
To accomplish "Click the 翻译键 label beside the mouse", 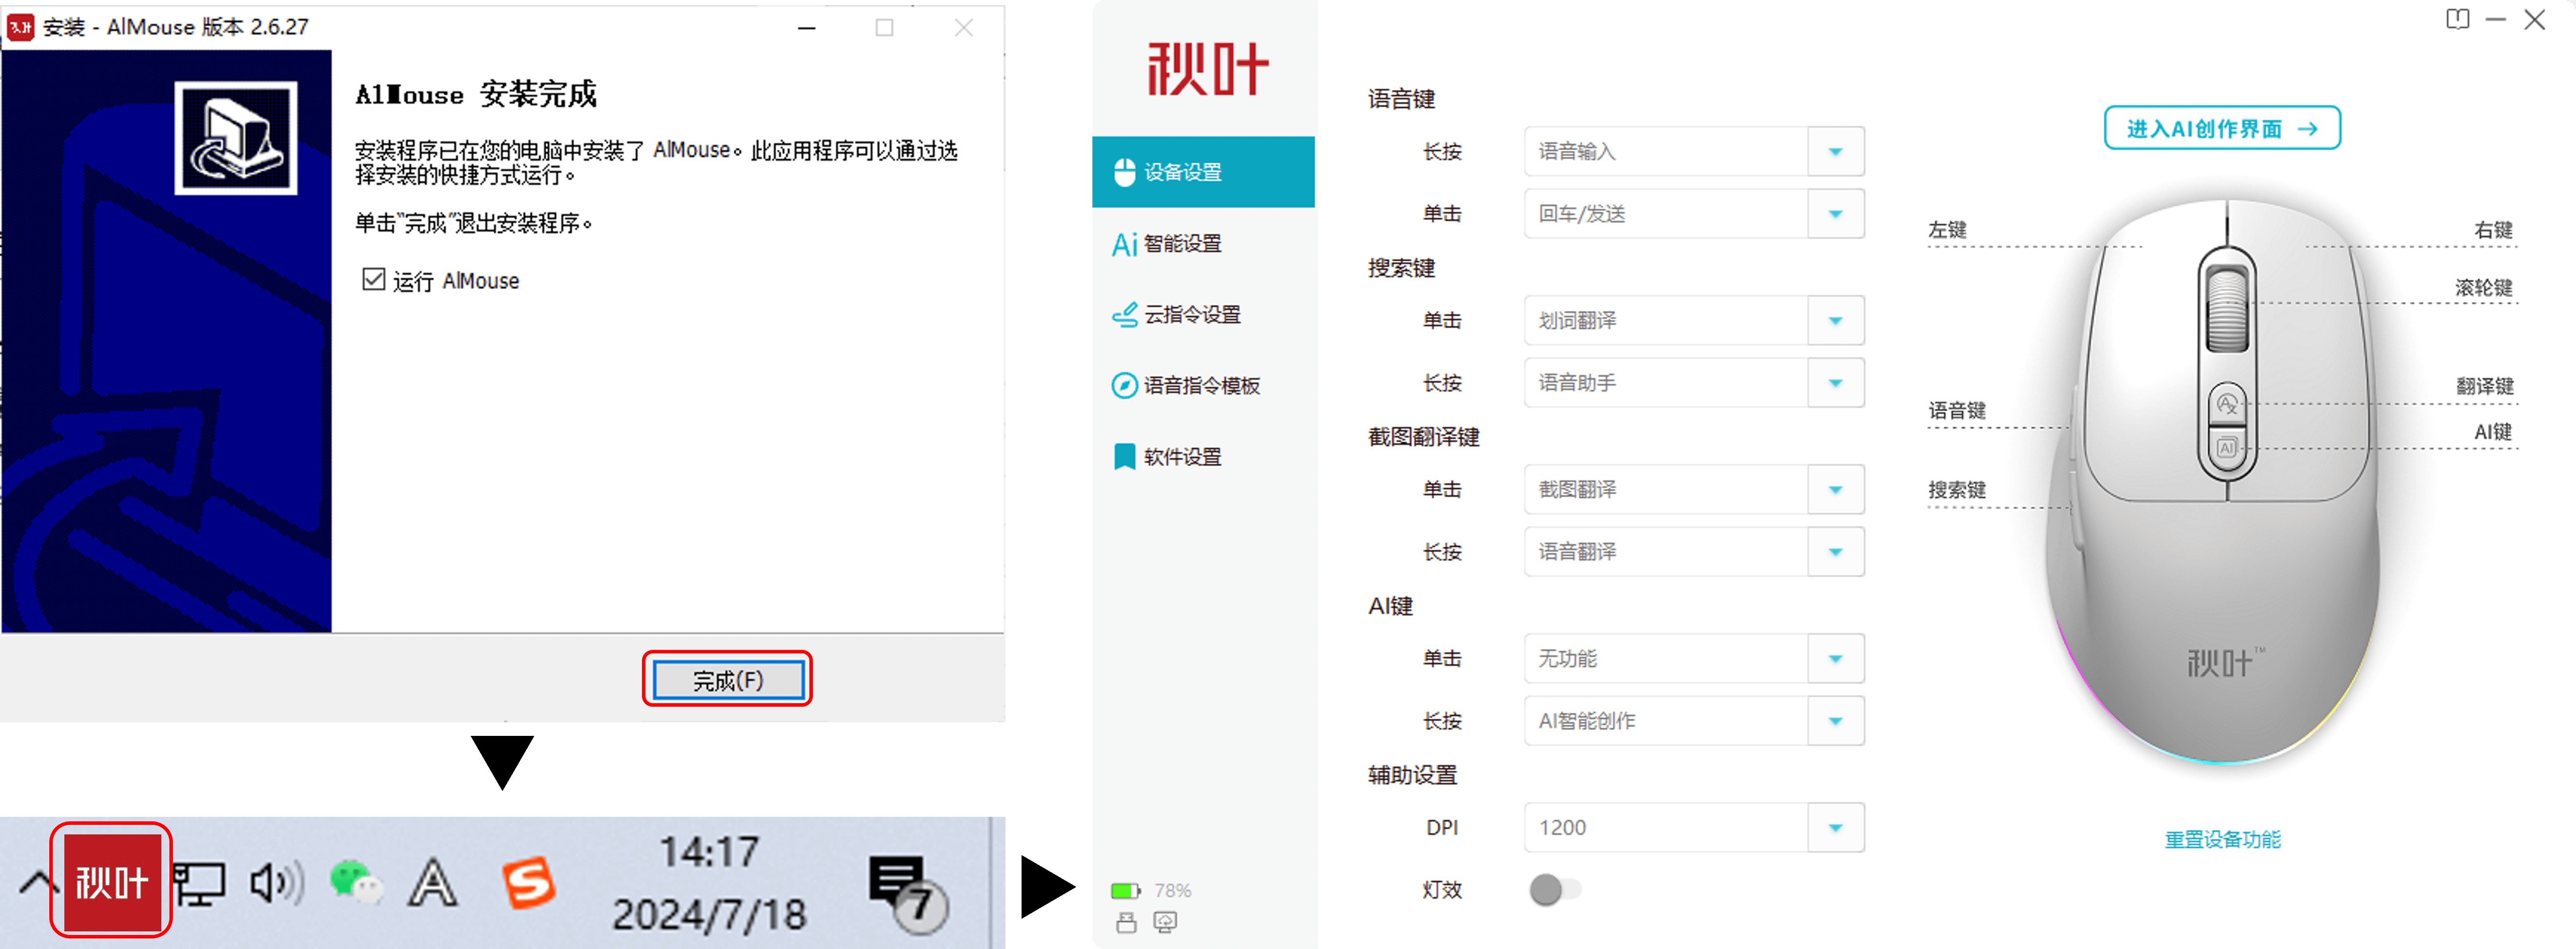I will pos(2484,385).
